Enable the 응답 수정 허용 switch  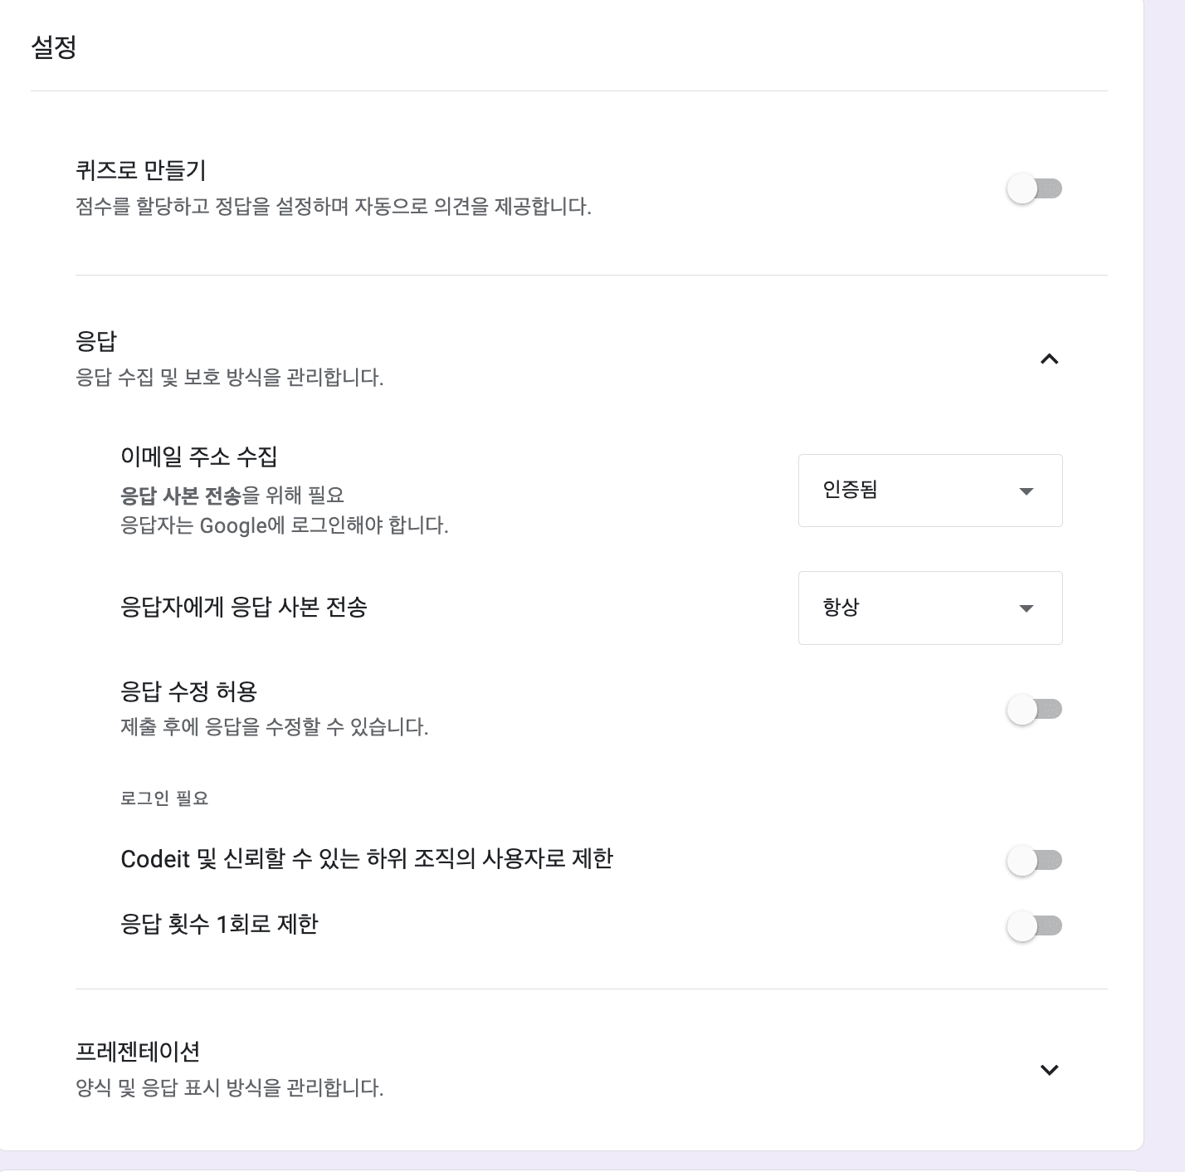tap(1034, 710)
